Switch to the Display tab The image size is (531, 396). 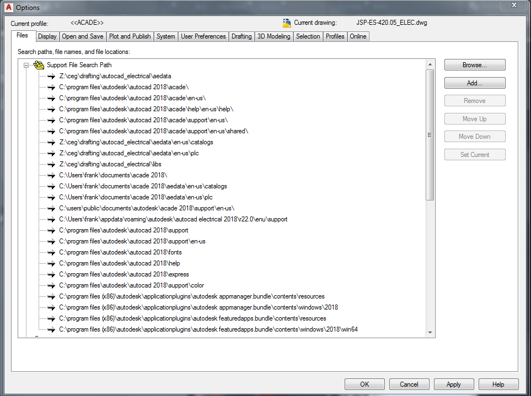(x=47, y=36)
